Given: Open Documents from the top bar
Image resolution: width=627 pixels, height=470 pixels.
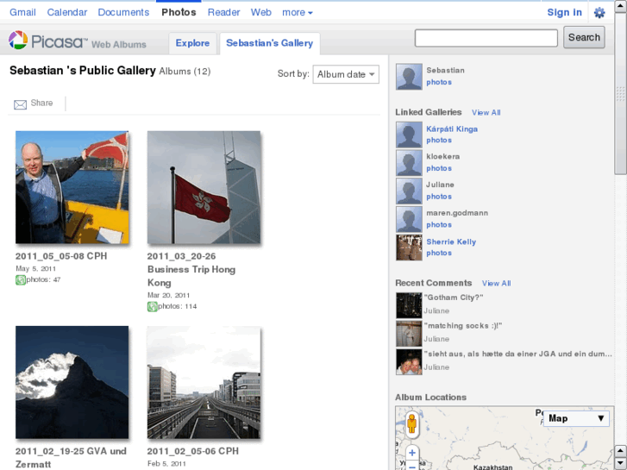Looking at the screenshot, I should 123,12.
